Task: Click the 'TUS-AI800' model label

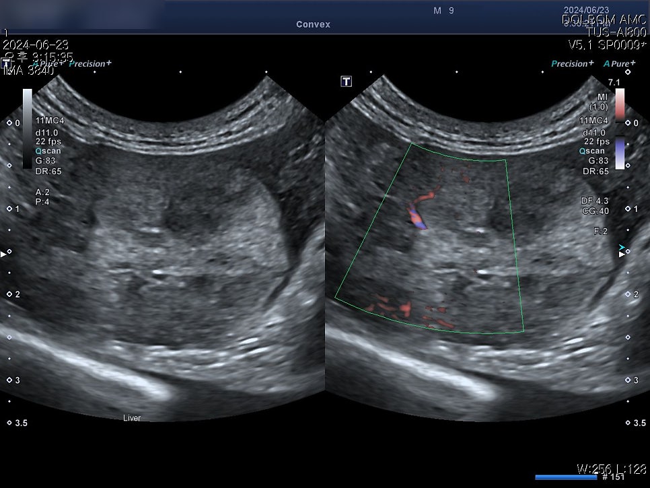Action: click(x=616, y=32)
